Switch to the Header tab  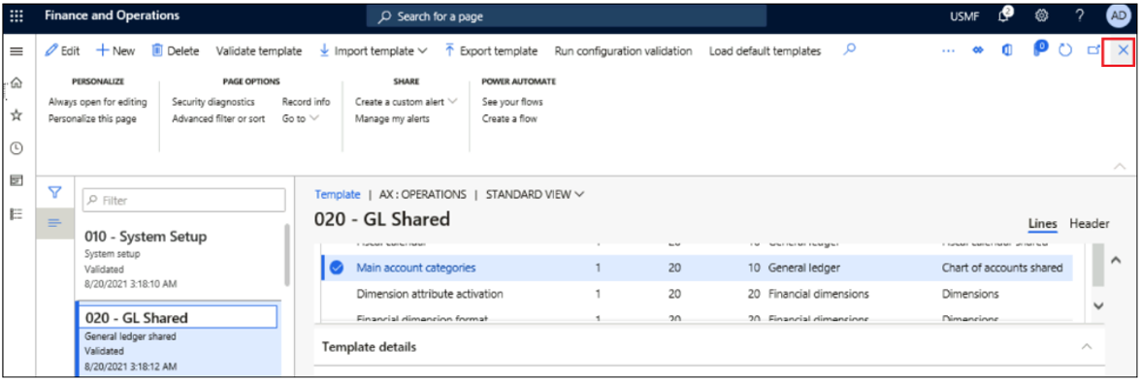1090,224
